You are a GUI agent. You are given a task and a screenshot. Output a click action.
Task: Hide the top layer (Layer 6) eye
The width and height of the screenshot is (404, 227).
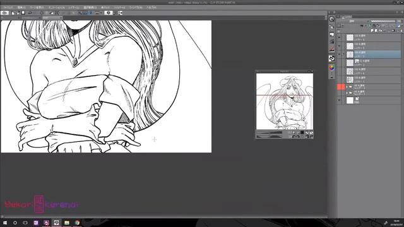(x=339, y=38)
